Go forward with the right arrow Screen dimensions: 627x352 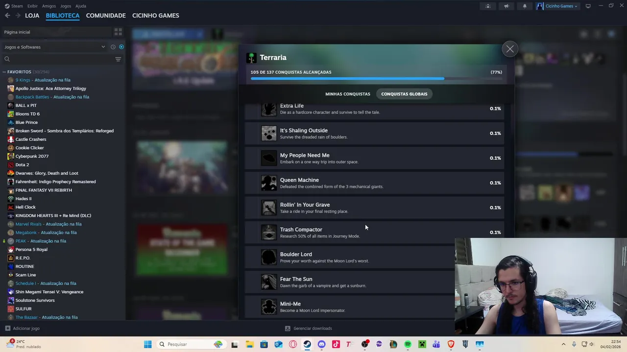click(x=18, y=16)
